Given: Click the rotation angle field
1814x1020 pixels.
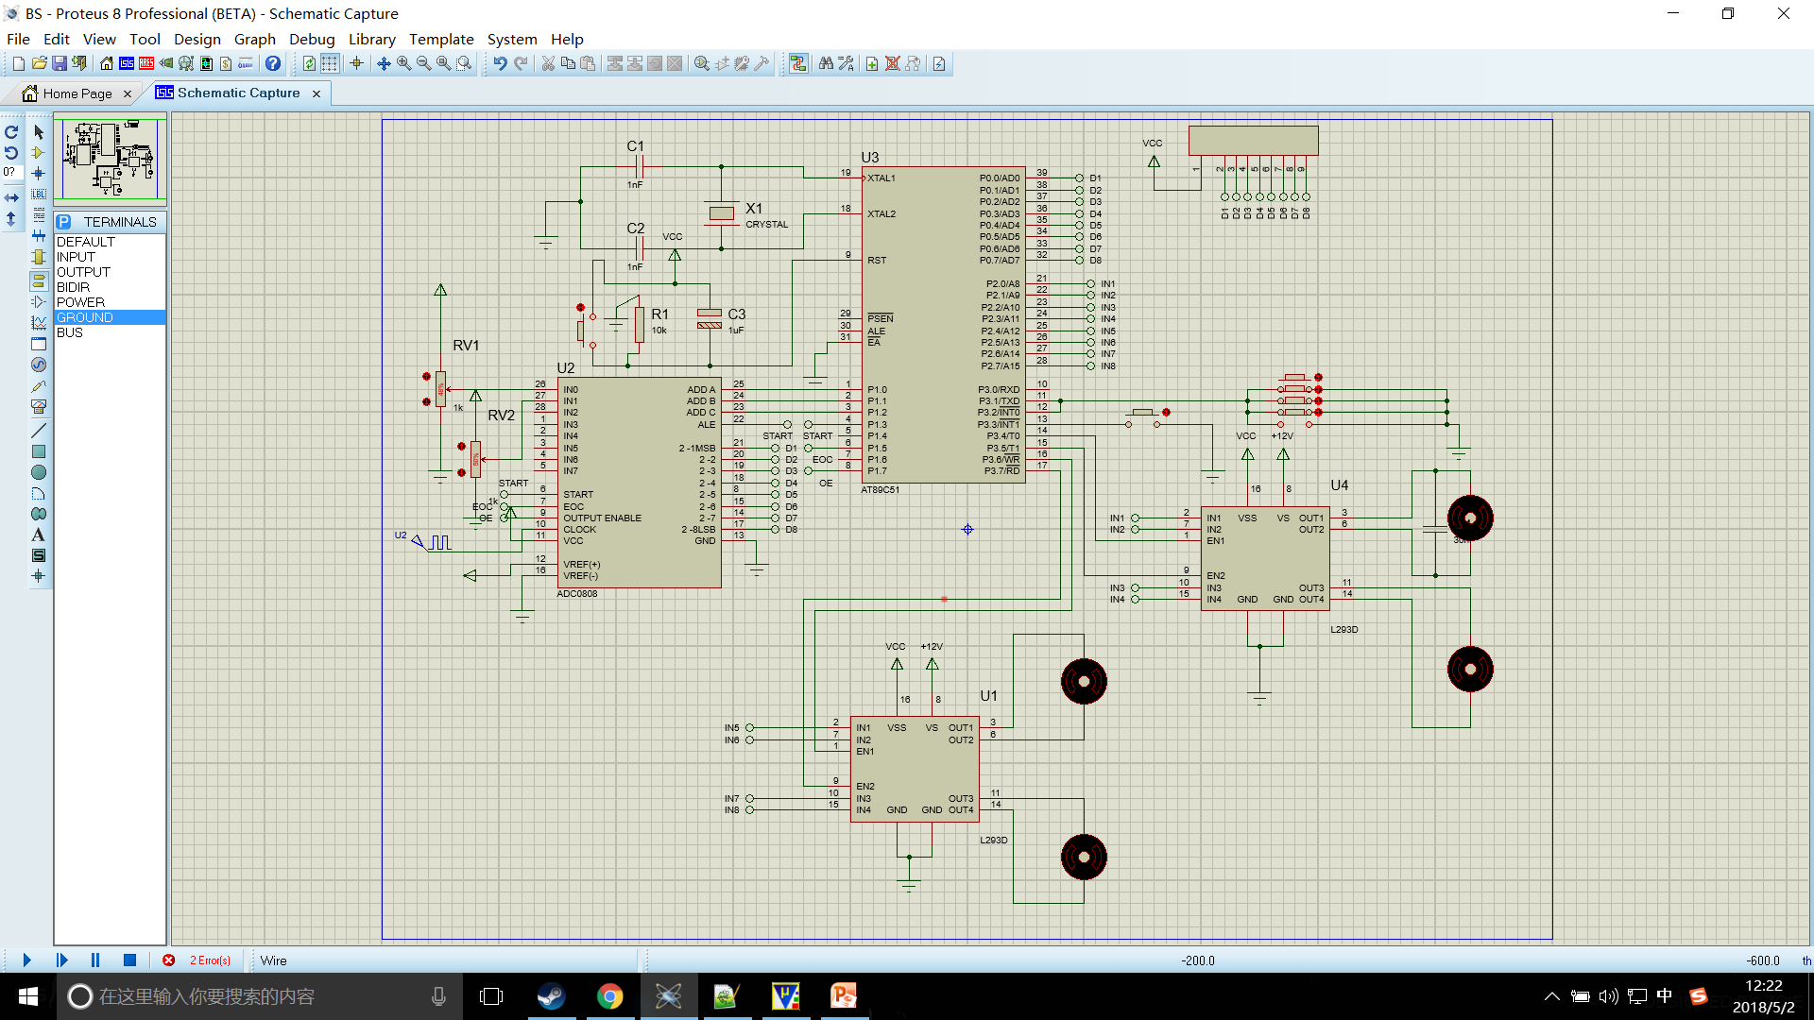Looking at the screenshot, I should pos(10,172).
